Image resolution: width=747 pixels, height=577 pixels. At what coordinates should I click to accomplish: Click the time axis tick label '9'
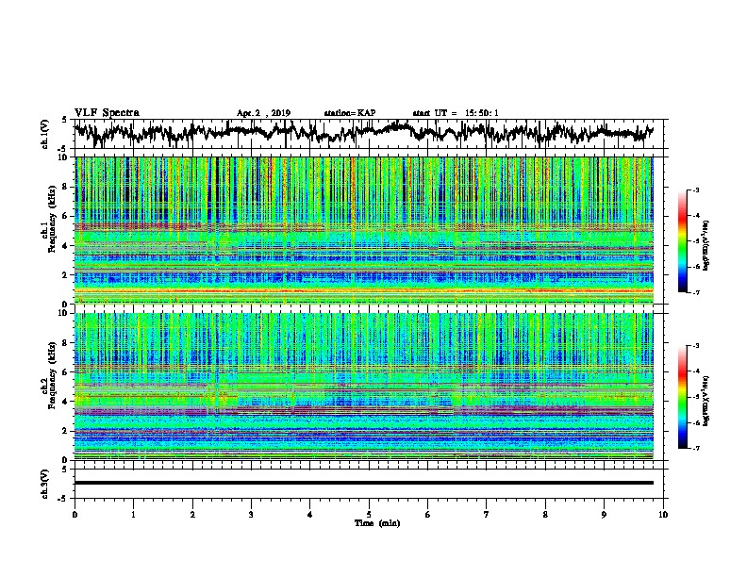point(604,515)
